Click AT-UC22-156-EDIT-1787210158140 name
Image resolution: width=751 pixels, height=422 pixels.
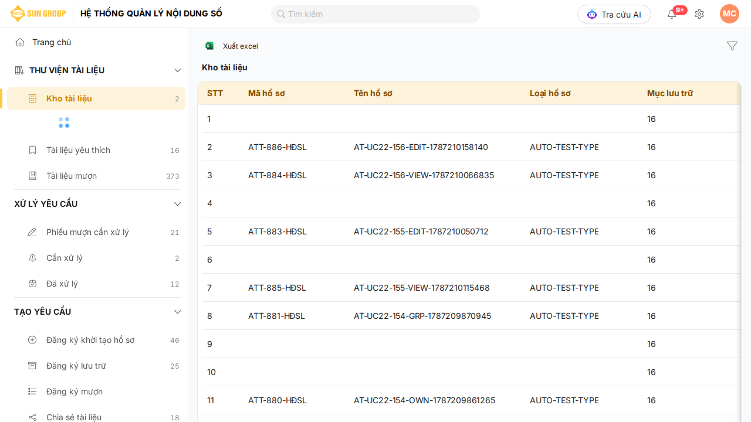coord(421,147)
